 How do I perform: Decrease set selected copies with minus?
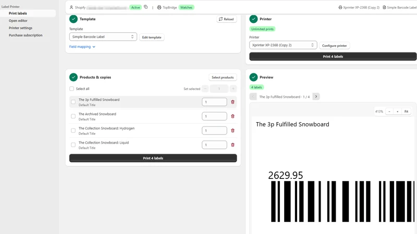[205, 88]
